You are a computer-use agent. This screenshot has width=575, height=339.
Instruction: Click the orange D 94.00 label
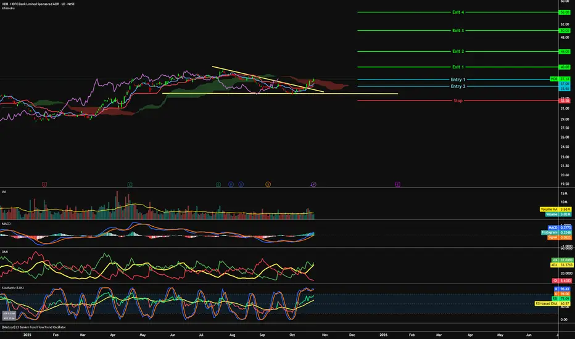562,294
